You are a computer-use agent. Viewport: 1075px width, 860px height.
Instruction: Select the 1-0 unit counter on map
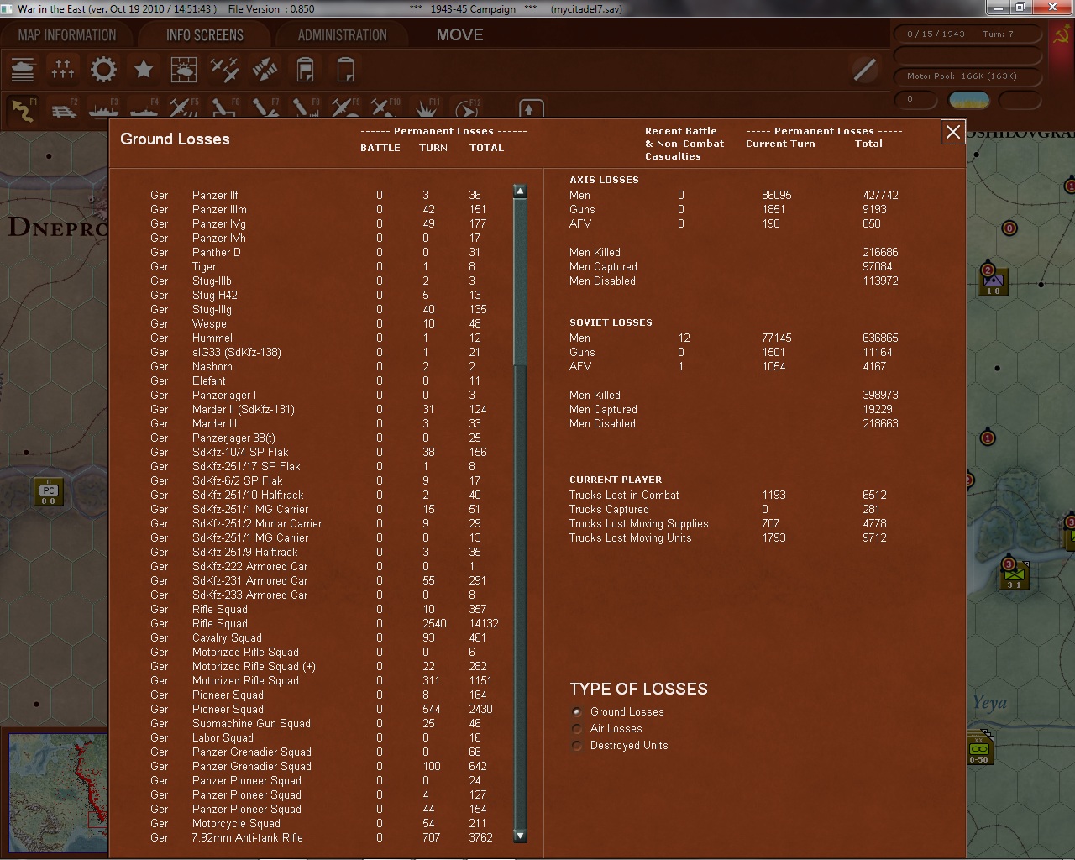coord(993,281)
